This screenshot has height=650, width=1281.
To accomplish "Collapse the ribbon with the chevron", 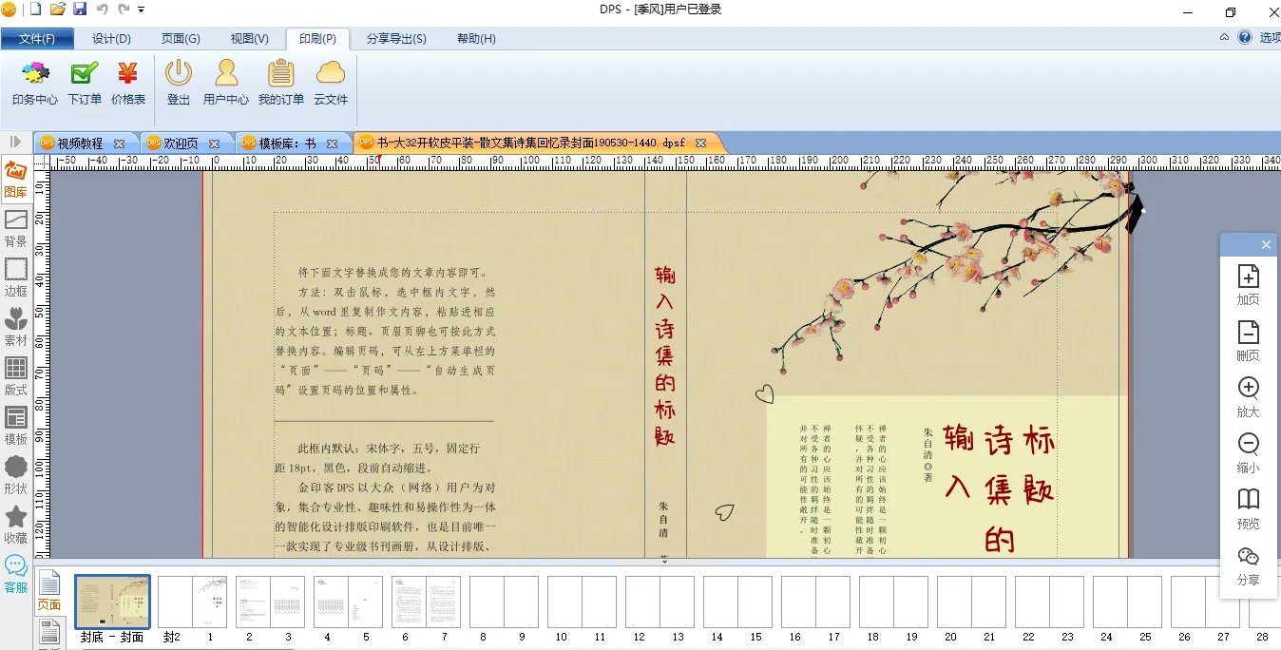I will tap(1224, 38).
